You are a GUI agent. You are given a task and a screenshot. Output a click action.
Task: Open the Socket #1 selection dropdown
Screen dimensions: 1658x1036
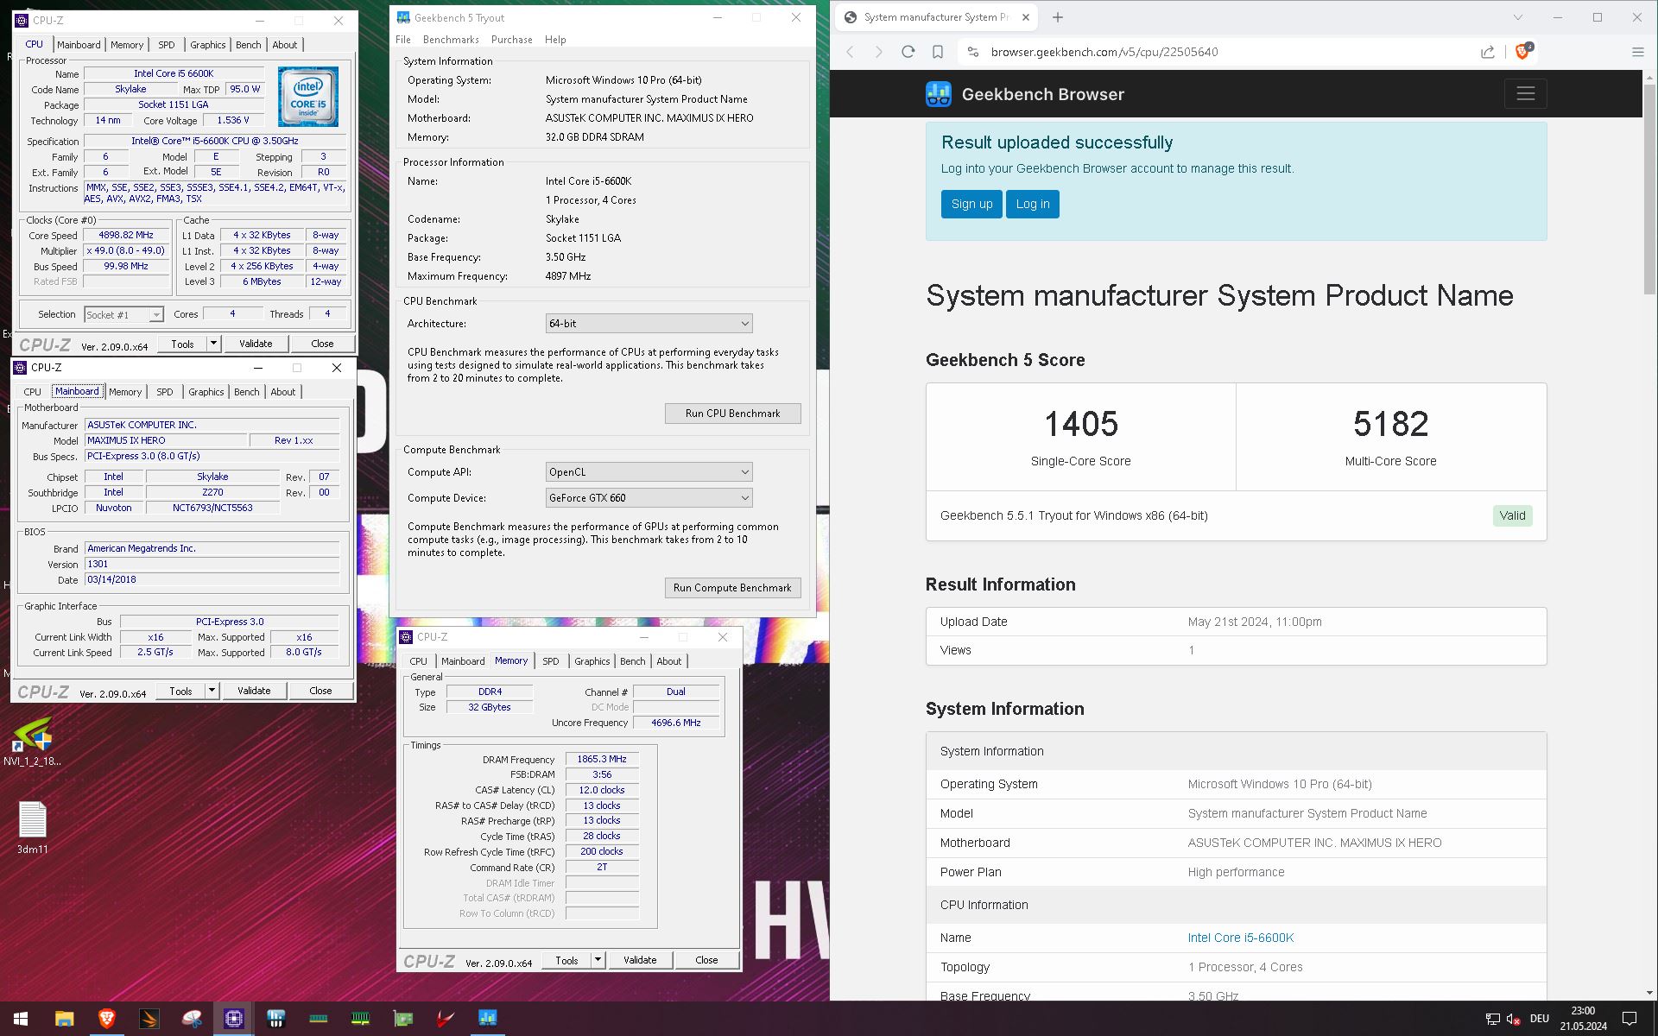click(x=123, y=315)
